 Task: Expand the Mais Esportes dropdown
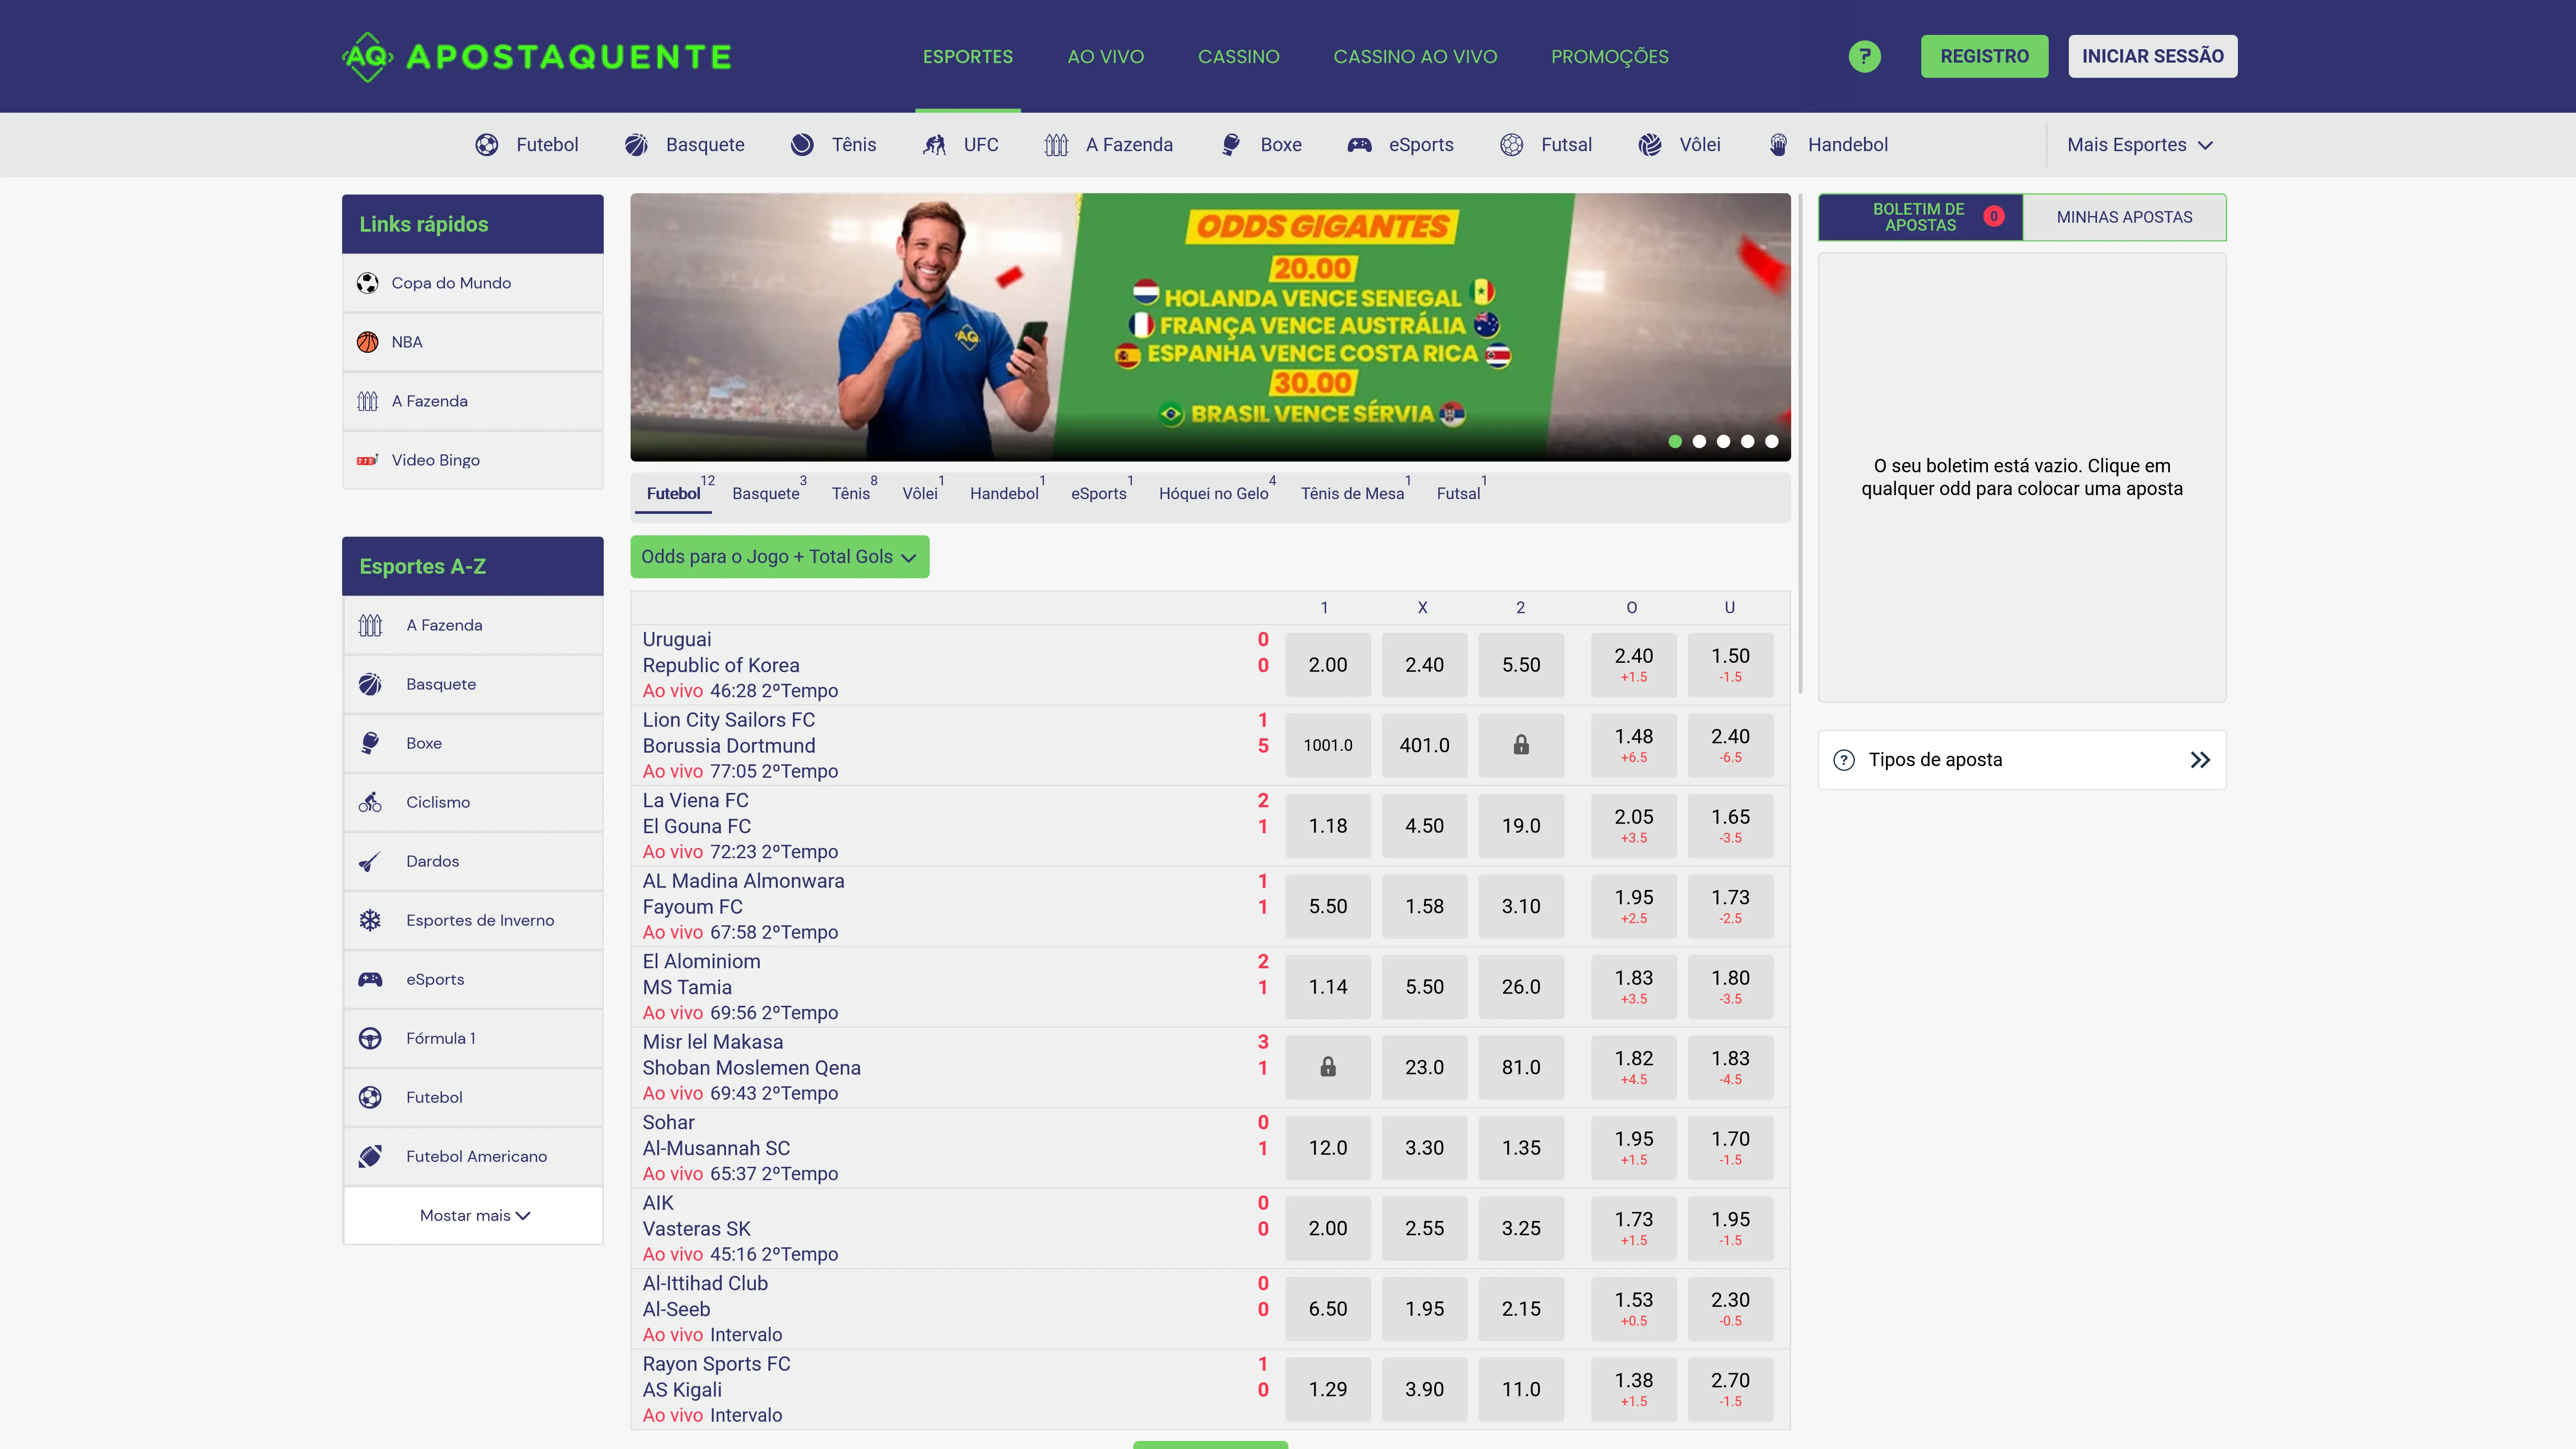[2140, 145]
